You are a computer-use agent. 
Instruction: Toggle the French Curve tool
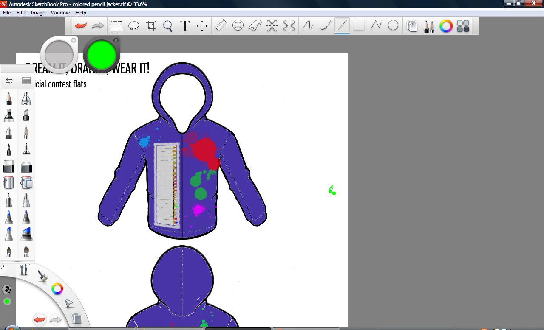click(255, 26)
